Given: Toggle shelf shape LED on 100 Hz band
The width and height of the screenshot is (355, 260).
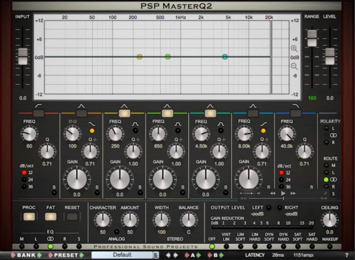Looking at the screenshot, I should [92, 131].
